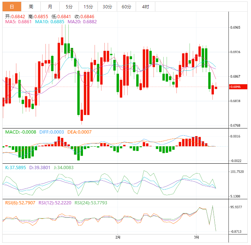Click the 0.6965 price axis label

pos(235,28)
